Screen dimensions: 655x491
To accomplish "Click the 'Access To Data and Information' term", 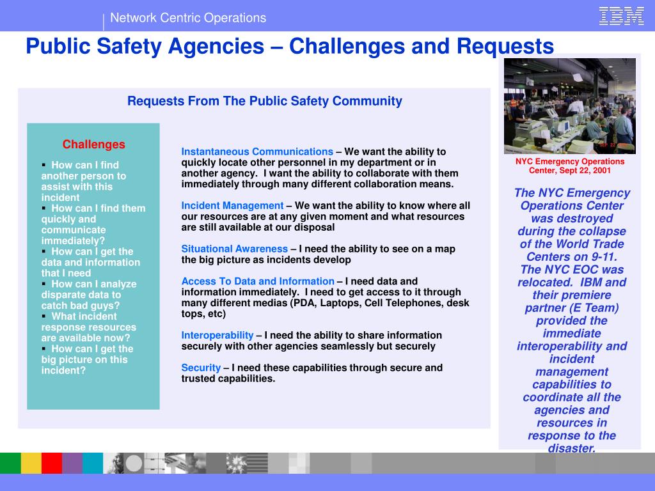I will 258,281.
